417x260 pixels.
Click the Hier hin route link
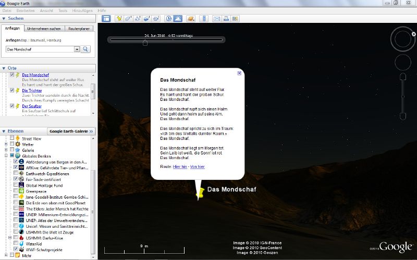[x=180, y=166]
